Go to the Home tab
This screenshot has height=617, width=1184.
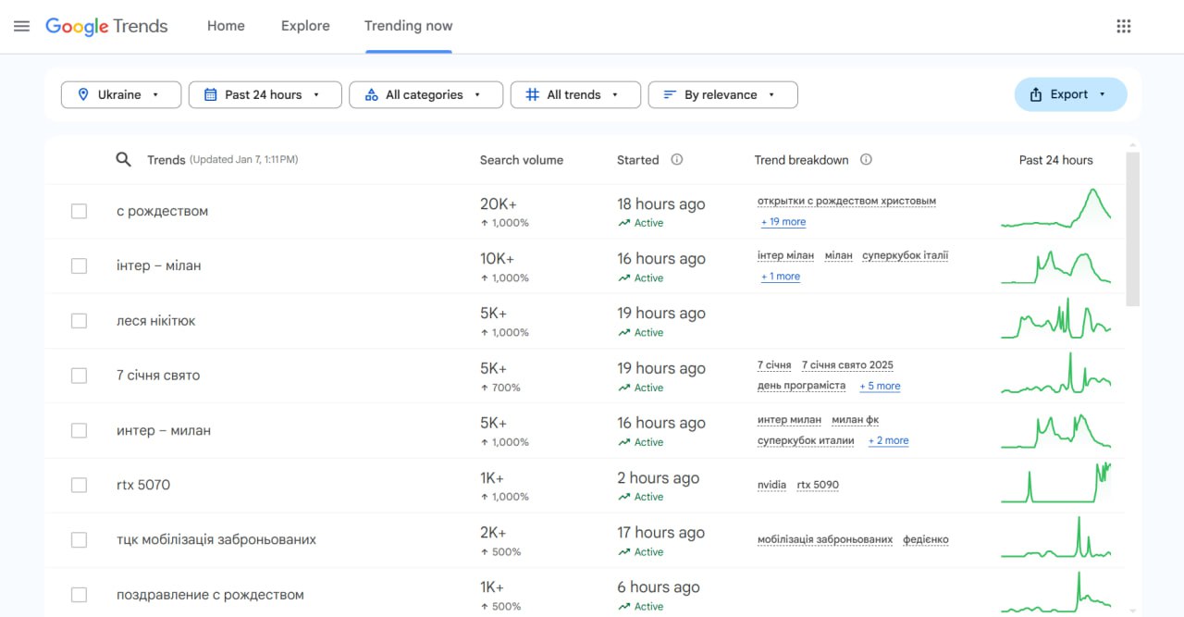click(x=226, y=26)
